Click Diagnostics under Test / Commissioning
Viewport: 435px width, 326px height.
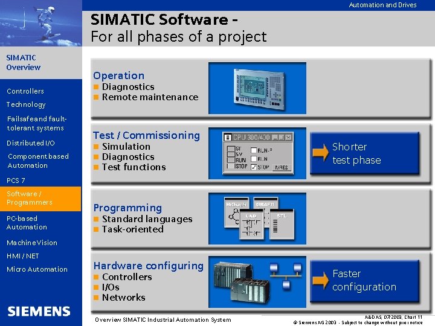[x=128, y=157]
